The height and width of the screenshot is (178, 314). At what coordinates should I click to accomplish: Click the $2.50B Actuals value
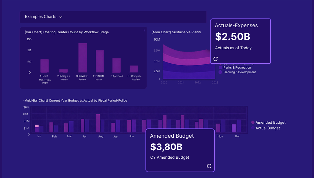pyautogui.click(x=232, y=37)
